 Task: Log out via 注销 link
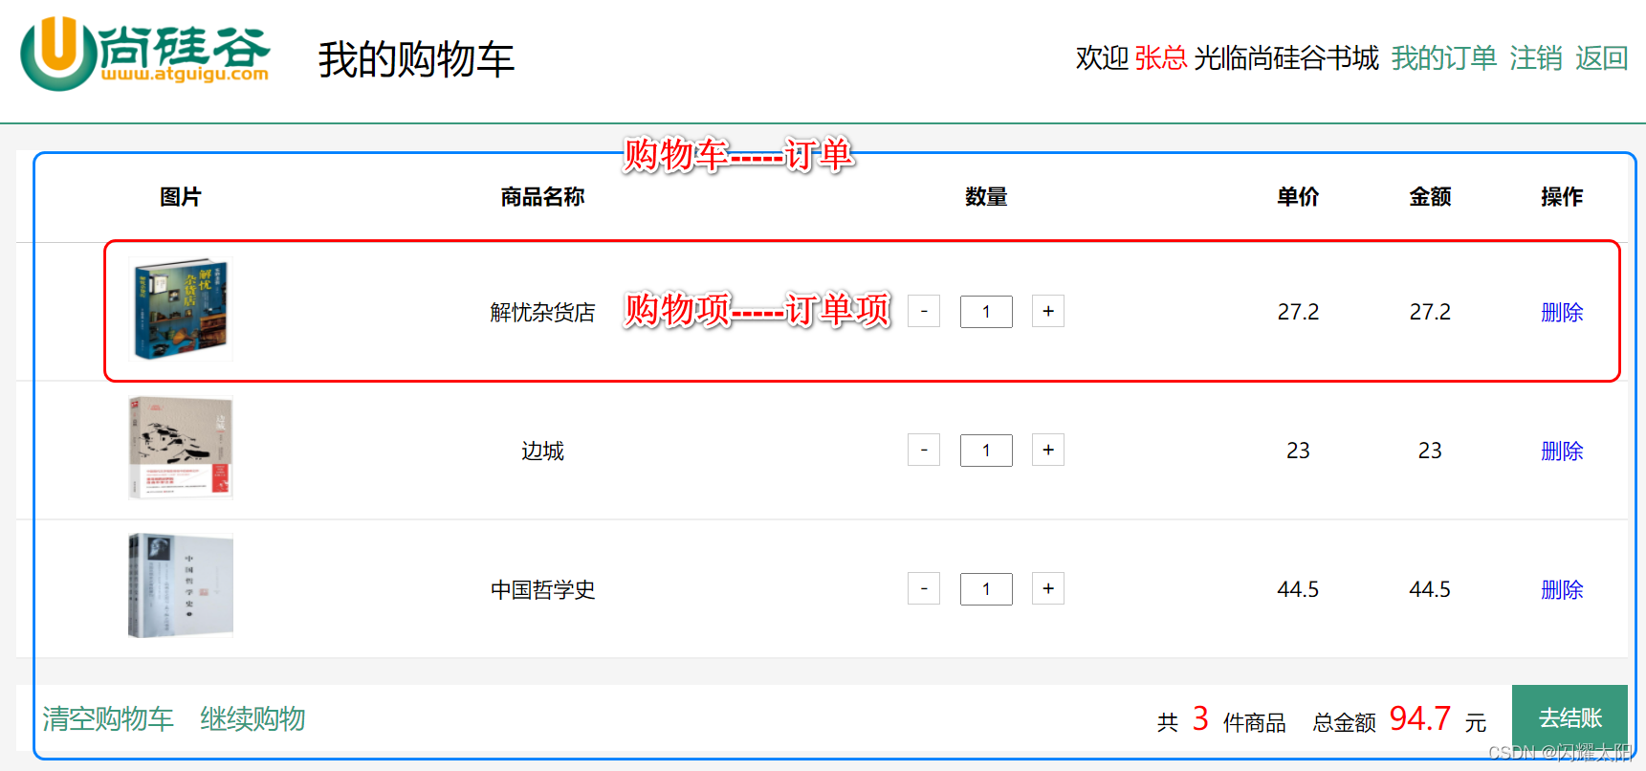pos(1535,57)
